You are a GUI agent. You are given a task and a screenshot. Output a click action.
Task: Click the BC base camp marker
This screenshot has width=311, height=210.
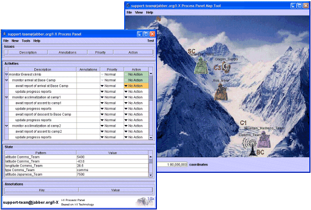coord(260,152)
